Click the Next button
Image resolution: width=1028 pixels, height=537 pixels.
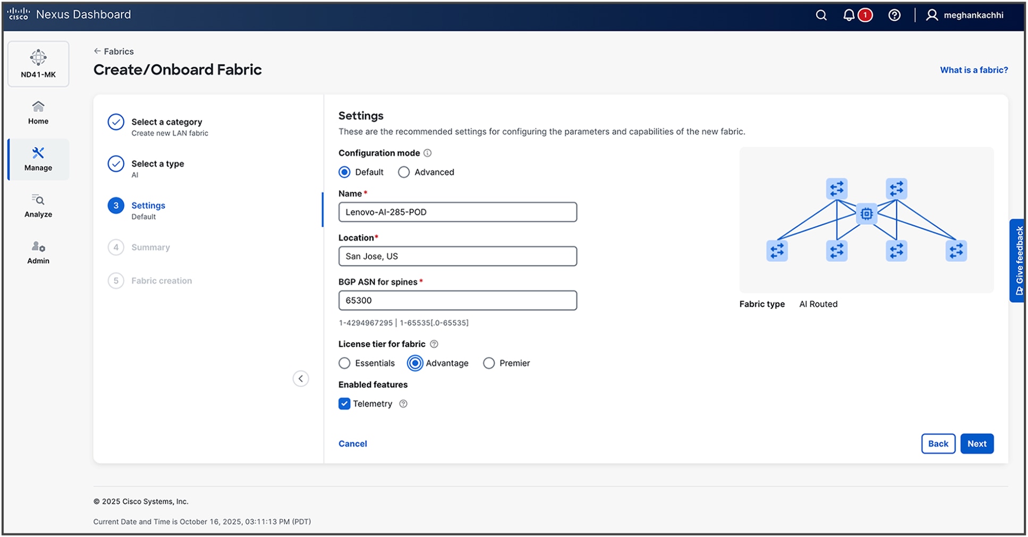click(977, 444)
